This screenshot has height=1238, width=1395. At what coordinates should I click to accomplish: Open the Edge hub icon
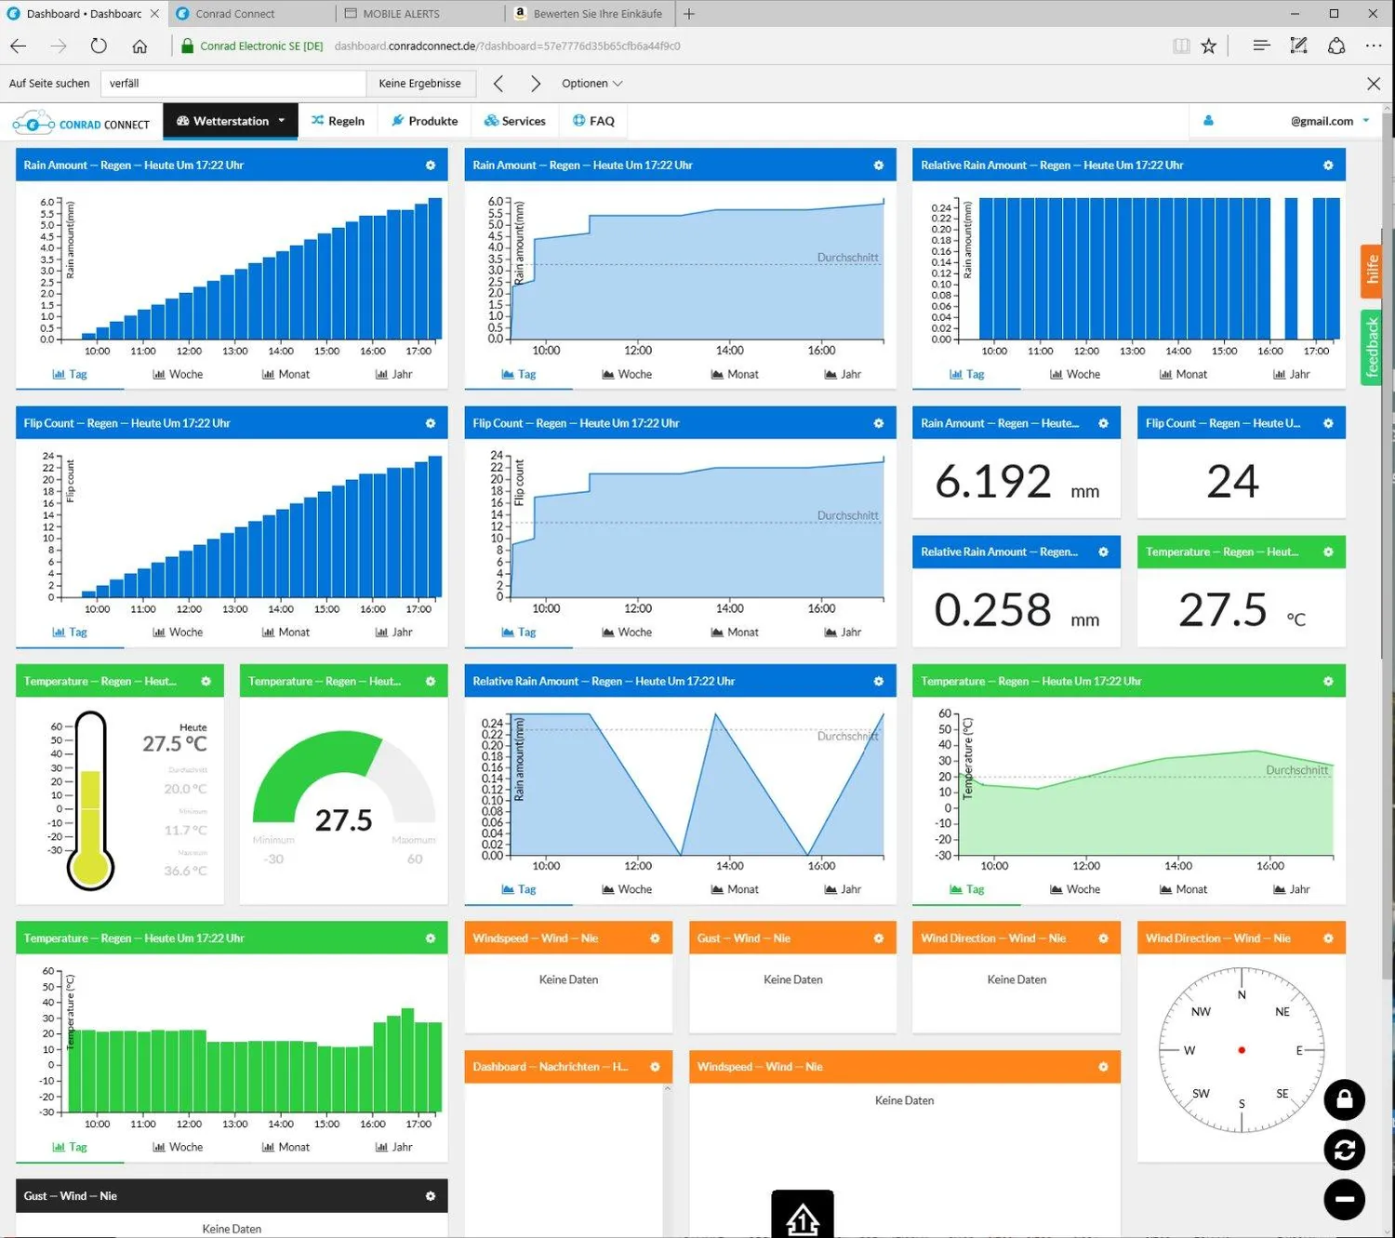coord(1261,46)
